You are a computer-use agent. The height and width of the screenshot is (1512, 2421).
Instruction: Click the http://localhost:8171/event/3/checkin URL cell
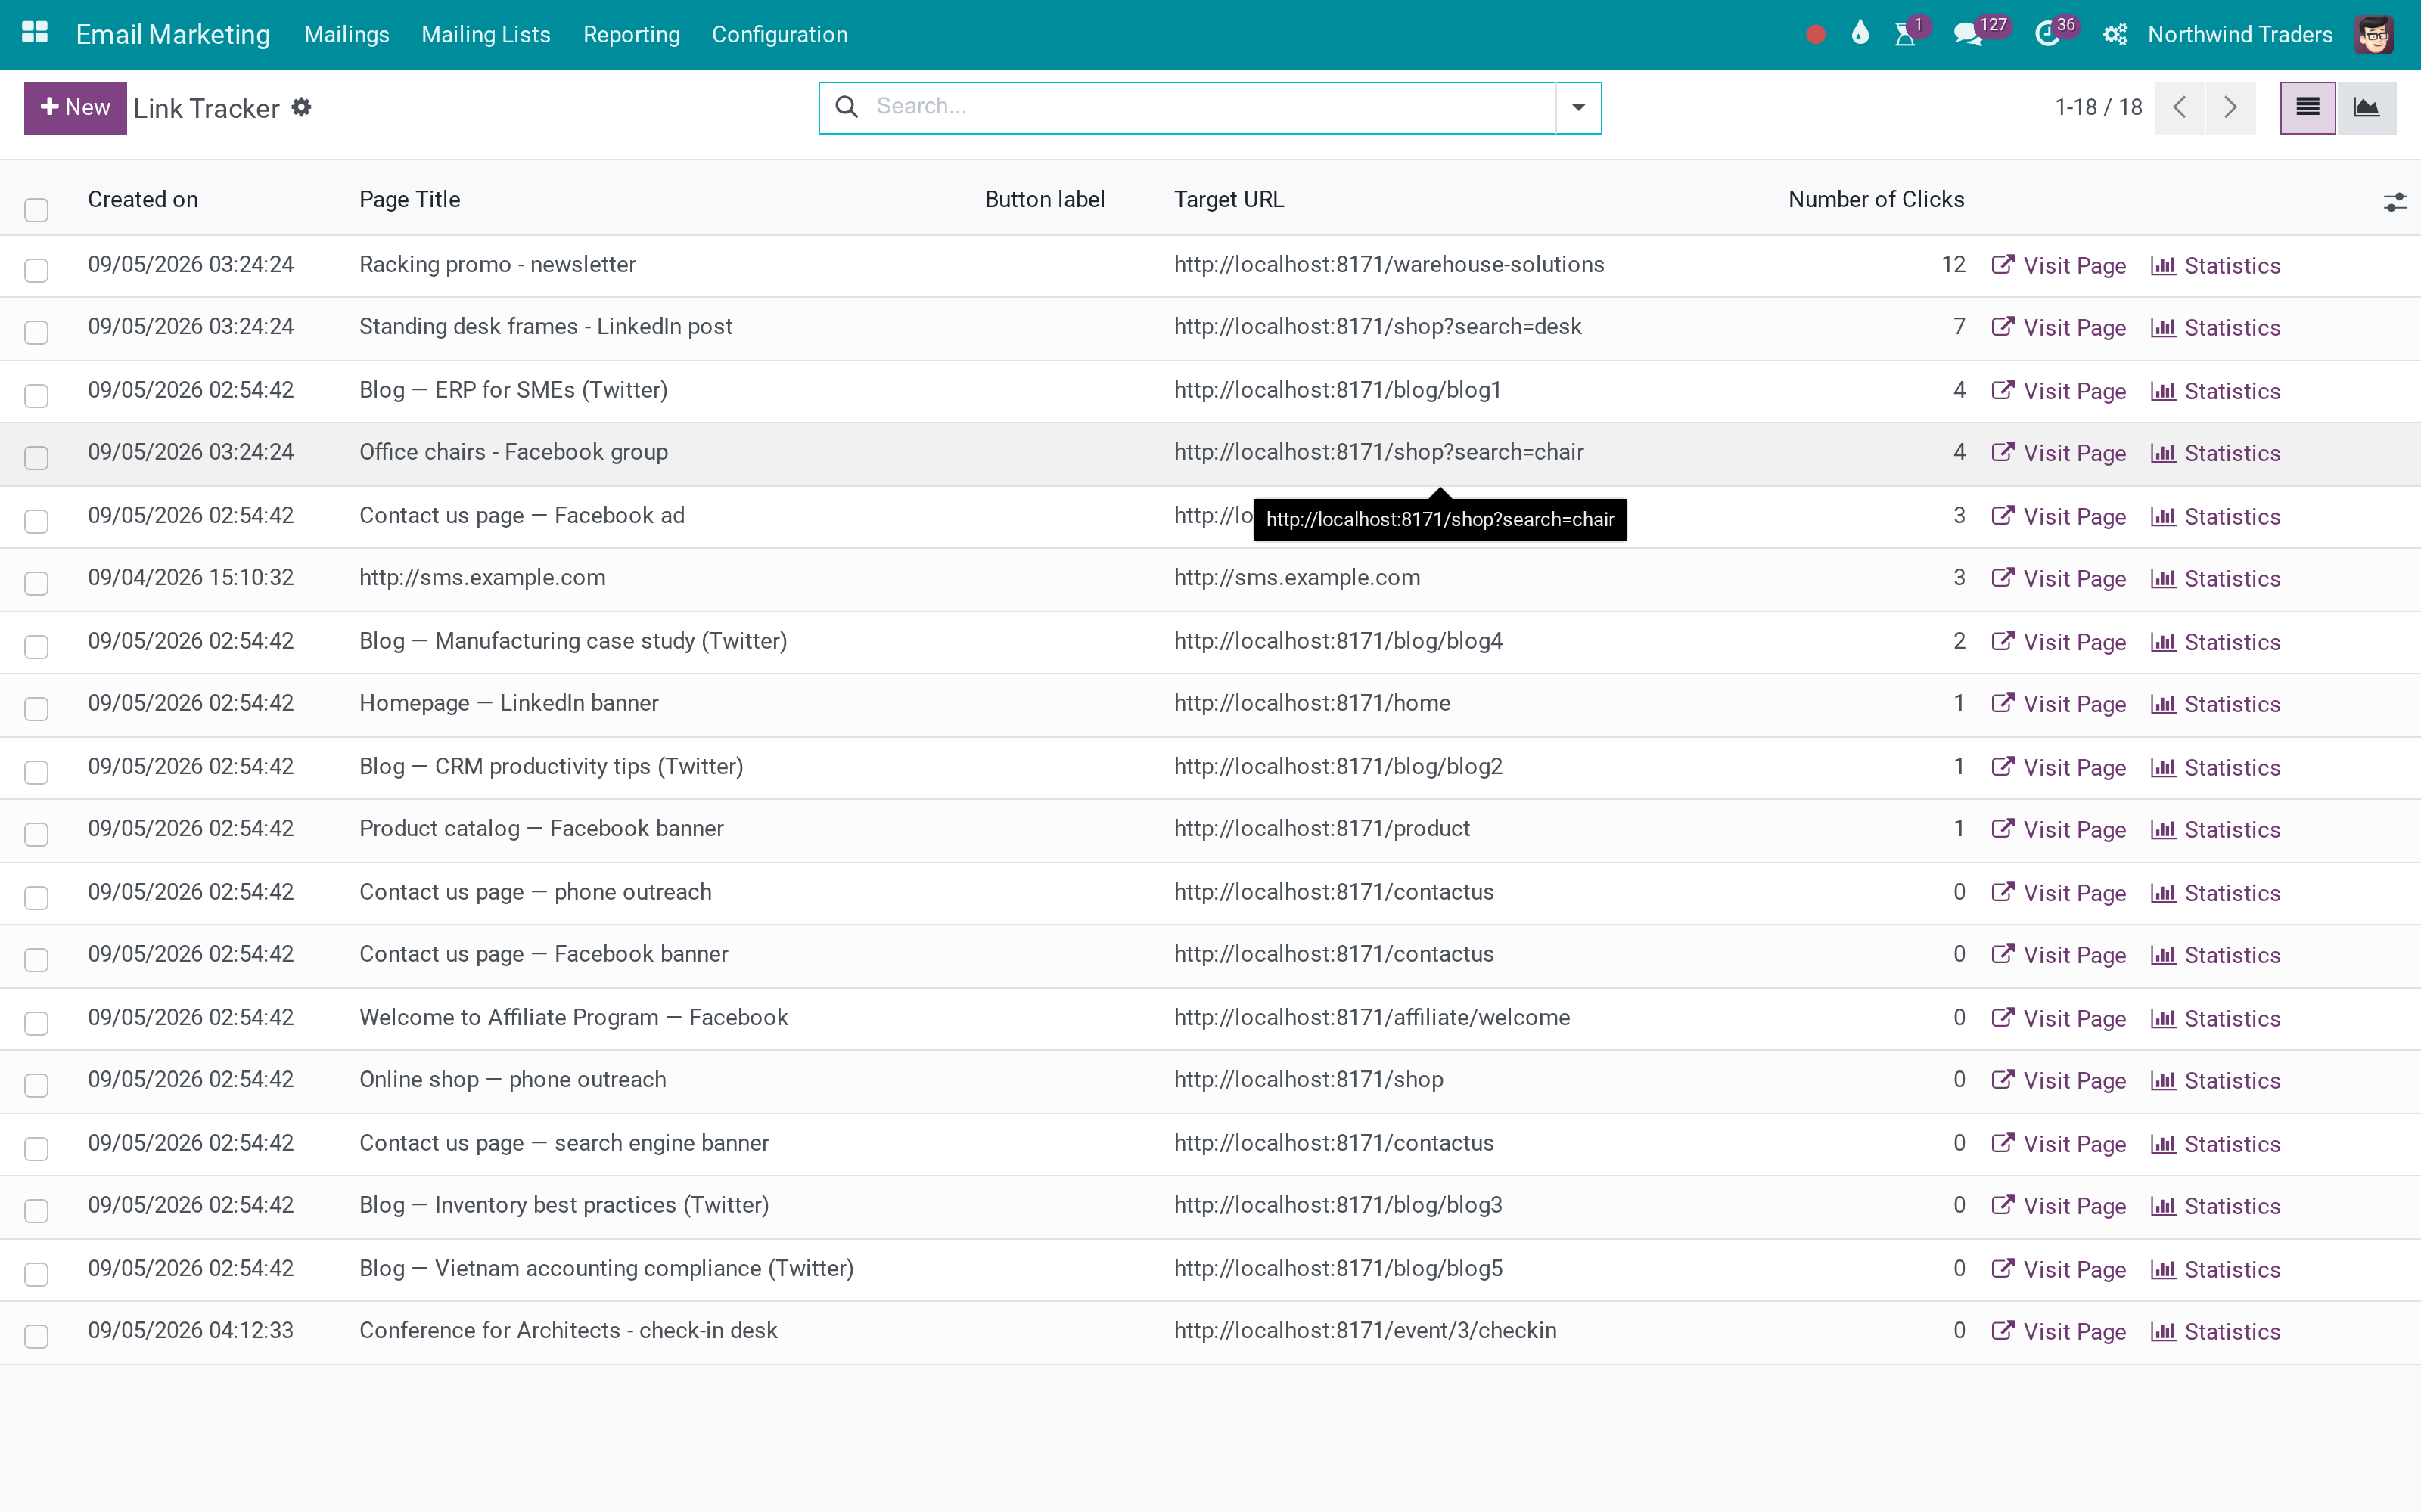(1365, 1330)
